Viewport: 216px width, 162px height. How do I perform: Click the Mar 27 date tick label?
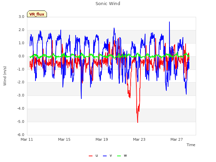click(x=177, y=139)
